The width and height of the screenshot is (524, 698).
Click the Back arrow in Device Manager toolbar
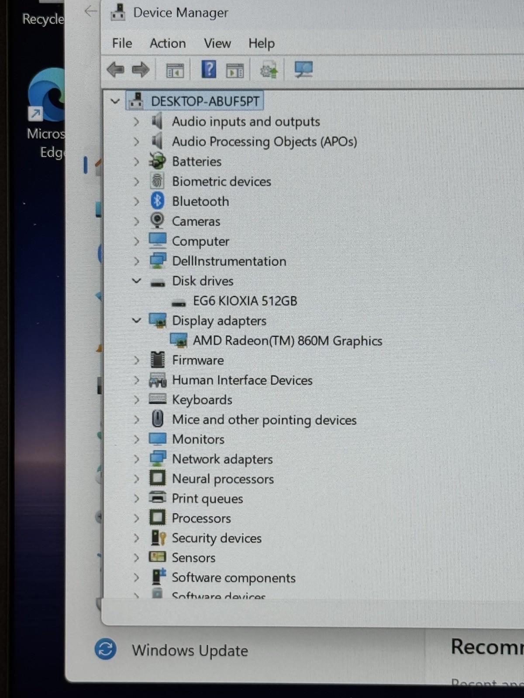point(116,69)
